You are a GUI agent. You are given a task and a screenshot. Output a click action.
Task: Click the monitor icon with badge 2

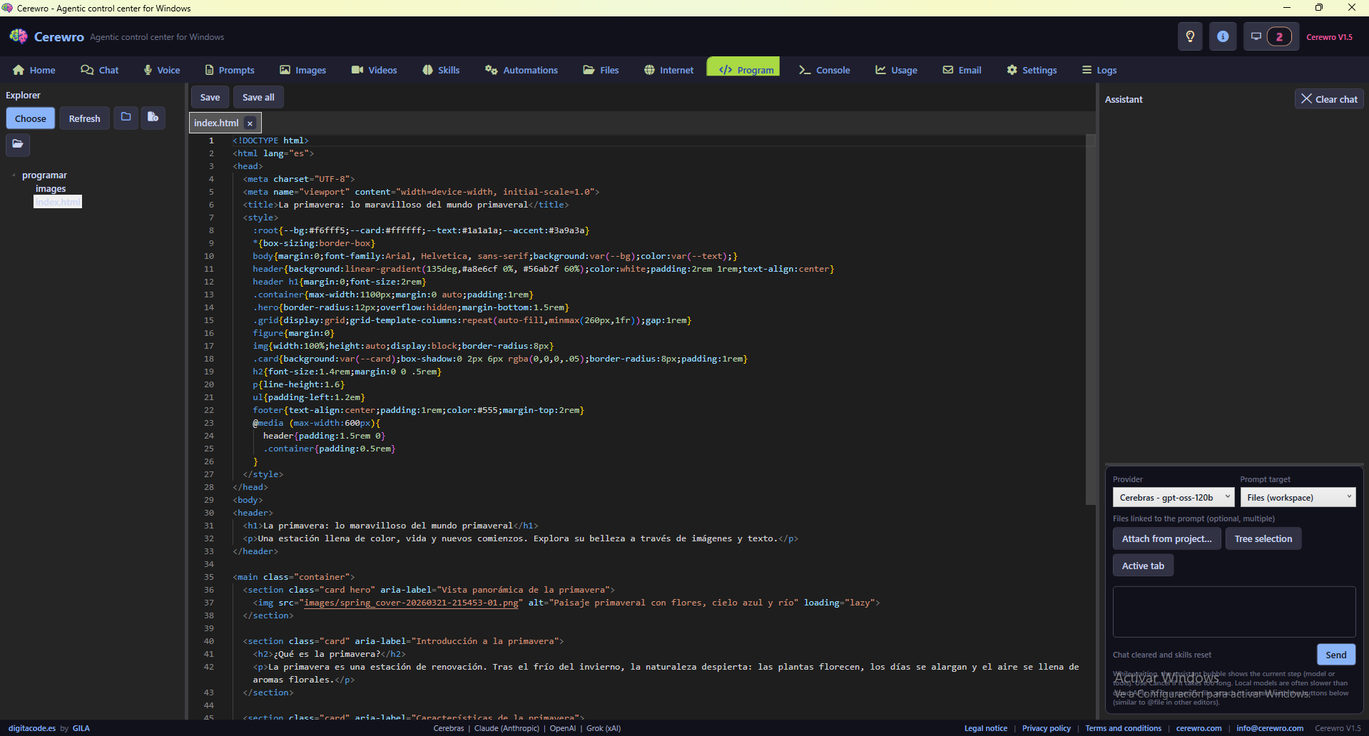[1270, 36]
